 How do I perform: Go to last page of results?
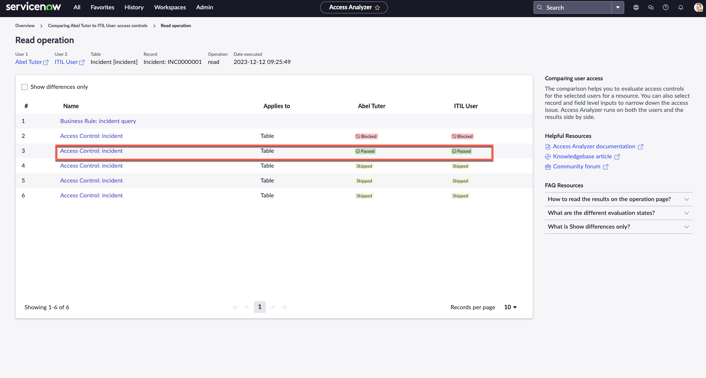(284, 307)
